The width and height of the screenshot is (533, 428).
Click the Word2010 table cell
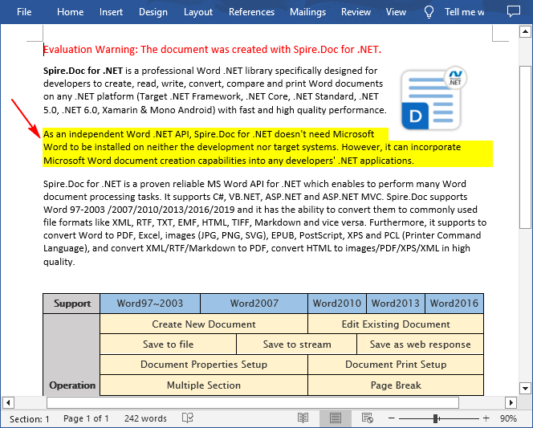click(x=337, y=304)
